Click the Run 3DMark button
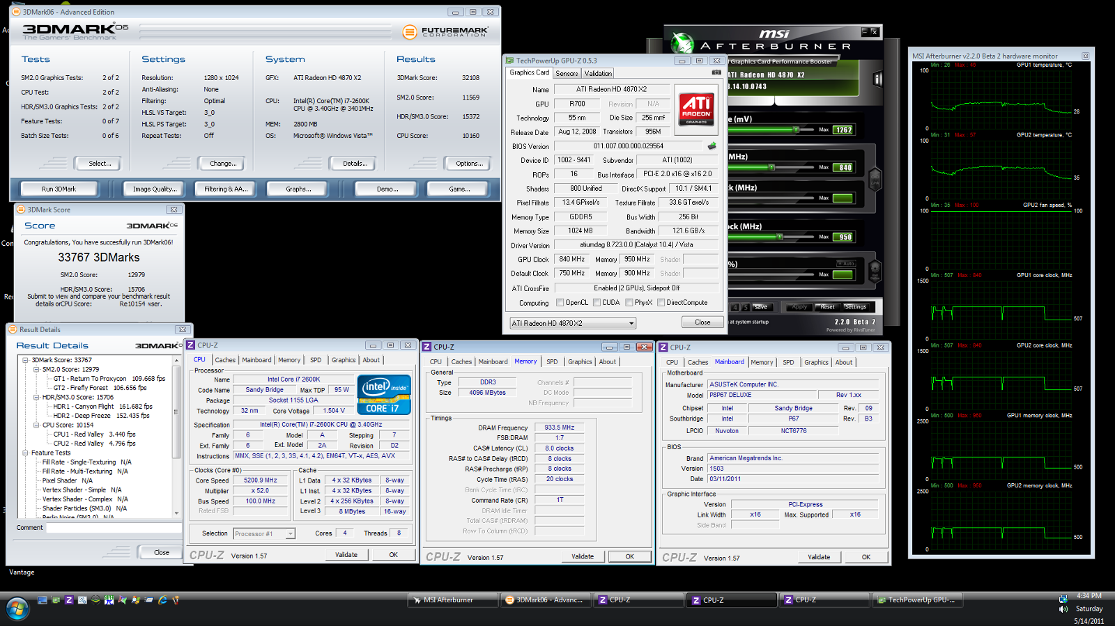1115x626 pixels. [59, 189]
